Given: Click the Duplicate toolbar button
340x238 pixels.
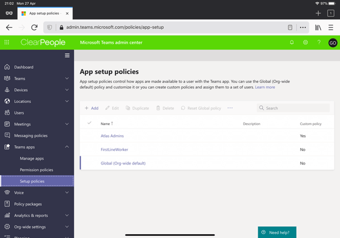Looking at the screenshot, I should pyautogui.click(x=137, y=108).
